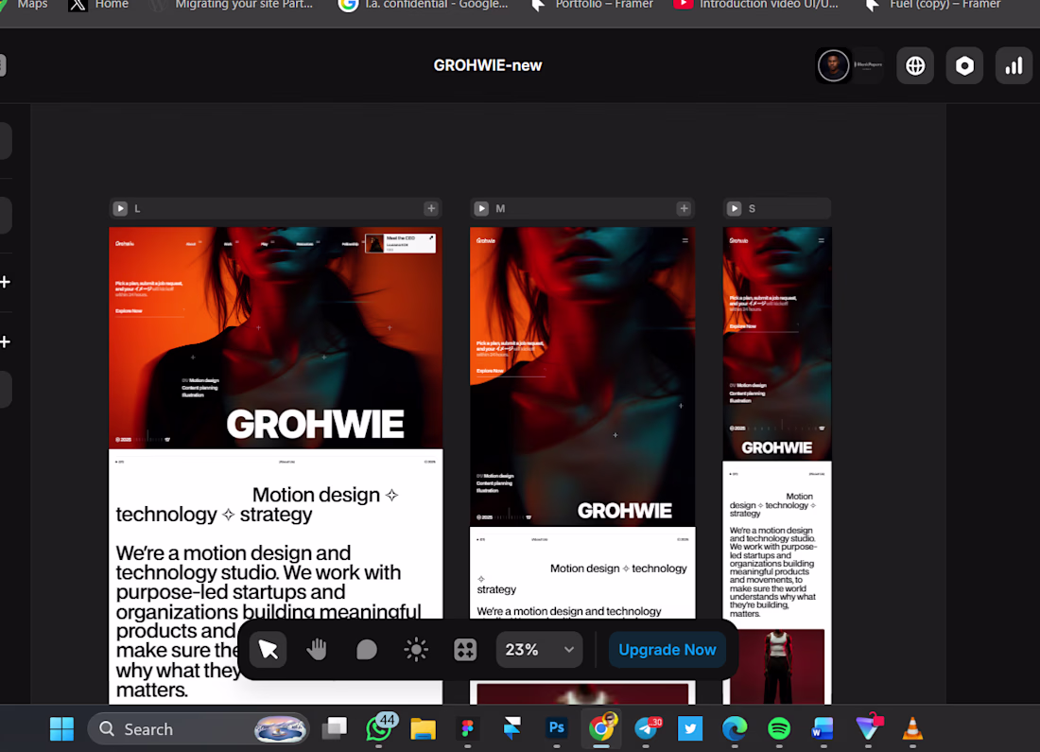
Task: Open the hamburger menu in the M frame
Action: click(685, 240)
